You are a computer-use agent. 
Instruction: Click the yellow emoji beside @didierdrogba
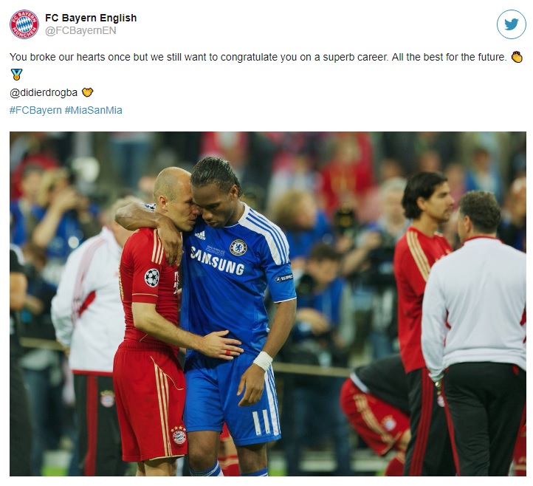coord(87,92)
